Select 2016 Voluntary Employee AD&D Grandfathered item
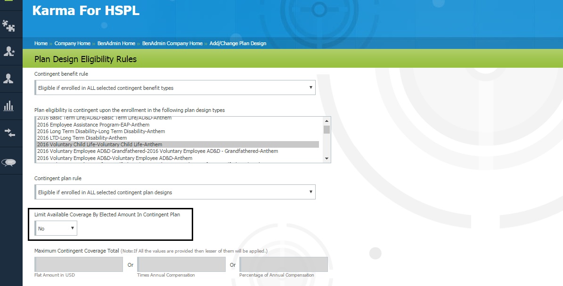This screenshot has height=286, width=563. pos(157,151)
